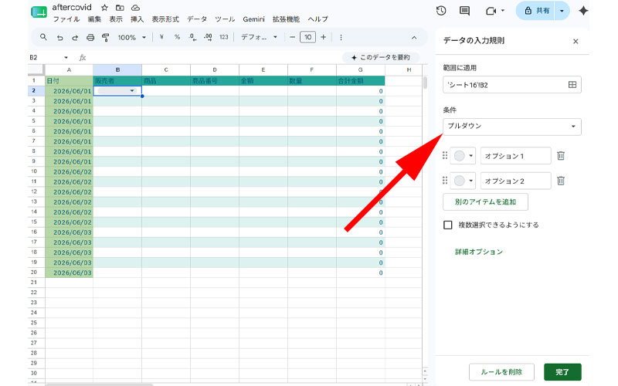Click the 共有 share button
This screenshot has height=386, width=618.
click(x=536, y=11)
